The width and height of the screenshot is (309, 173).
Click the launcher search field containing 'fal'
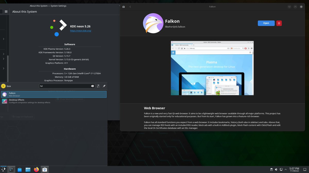pos(67,86)
